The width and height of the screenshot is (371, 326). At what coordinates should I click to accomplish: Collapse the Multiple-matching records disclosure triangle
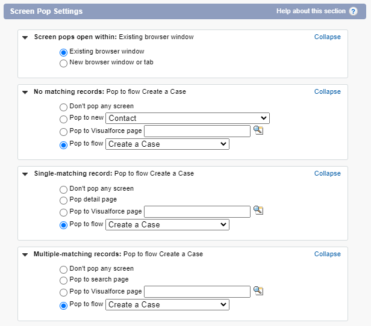(x=25, y=254)
